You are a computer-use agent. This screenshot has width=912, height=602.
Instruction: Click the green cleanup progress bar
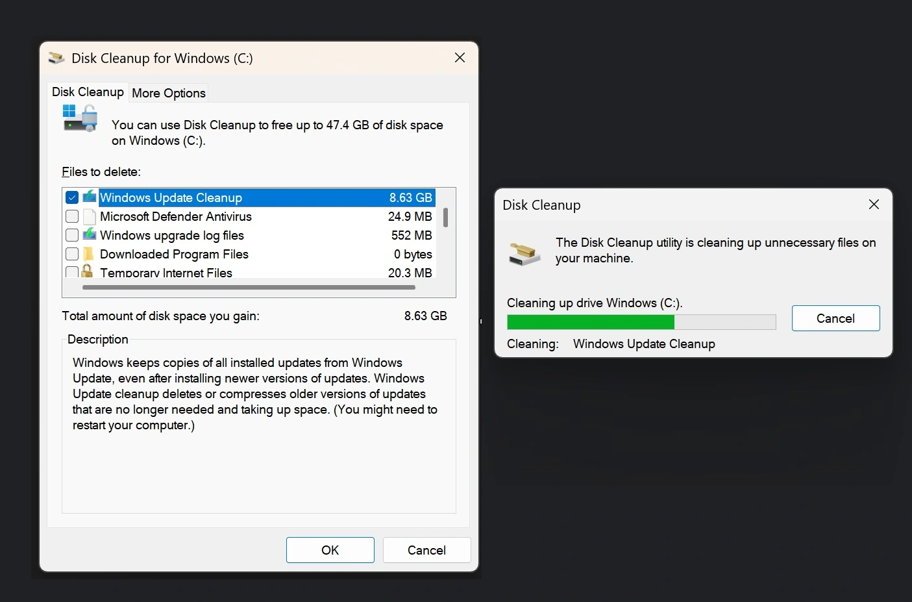pyautogui.click(x=590, y=321)
